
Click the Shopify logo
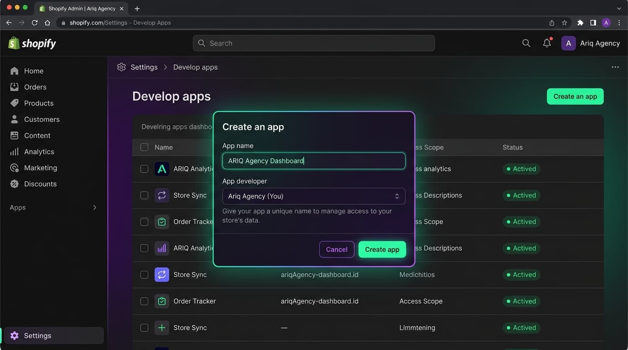[32, 43]
